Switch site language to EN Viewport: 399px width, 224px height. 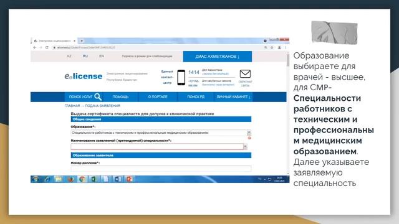[102, 56]
